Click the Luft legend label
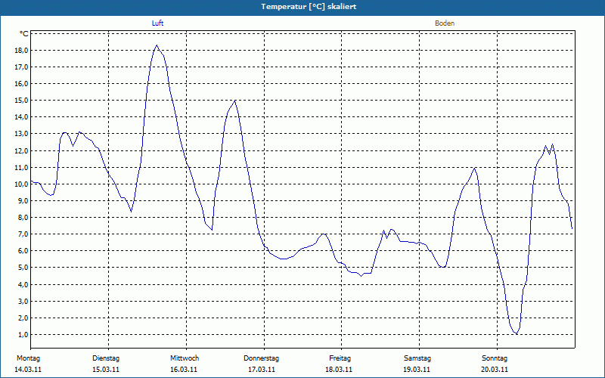This screenshot has height=378, width=605. tap(157, 23)
